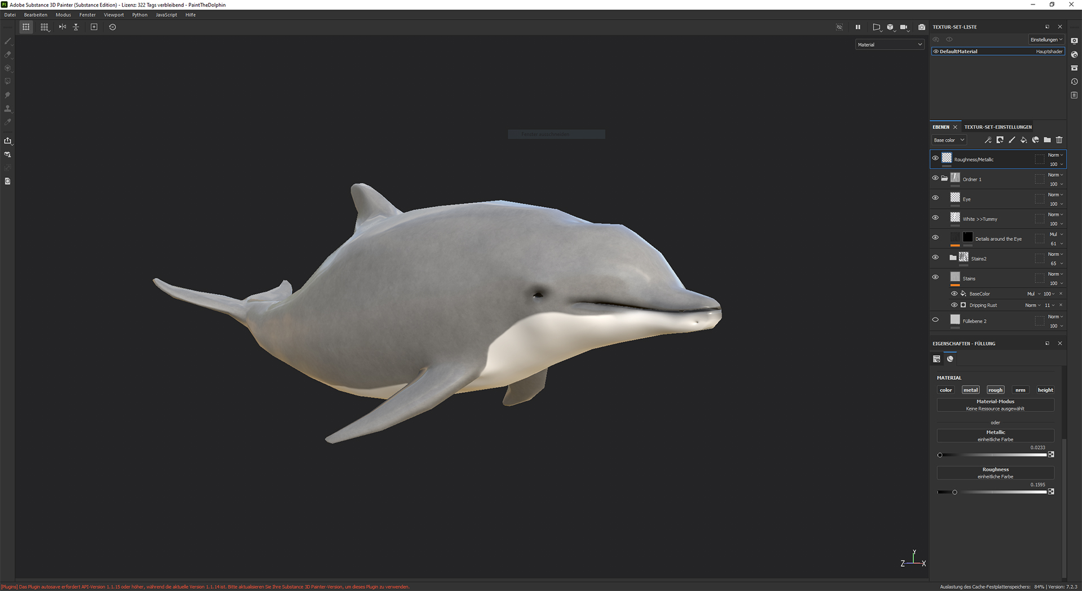Open the history clock icon in right dock
This screenshot has width=1082, height=591.
point(1074,82)
